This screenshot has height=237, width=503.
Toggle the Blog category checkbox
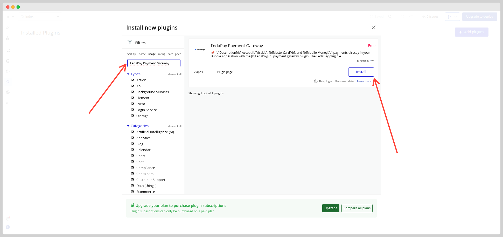point(133,144)
